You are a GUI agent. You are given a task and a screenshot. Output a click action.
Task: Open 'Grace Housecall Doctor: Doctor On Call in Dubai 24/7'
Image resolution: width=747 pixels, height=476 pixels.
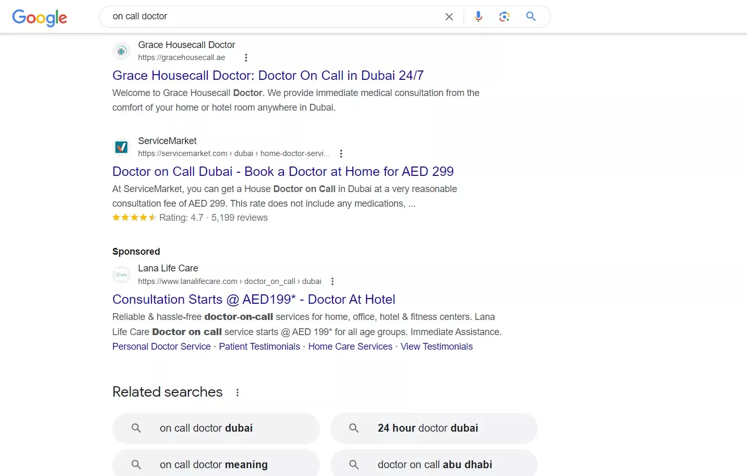click(x=268, y=76)
